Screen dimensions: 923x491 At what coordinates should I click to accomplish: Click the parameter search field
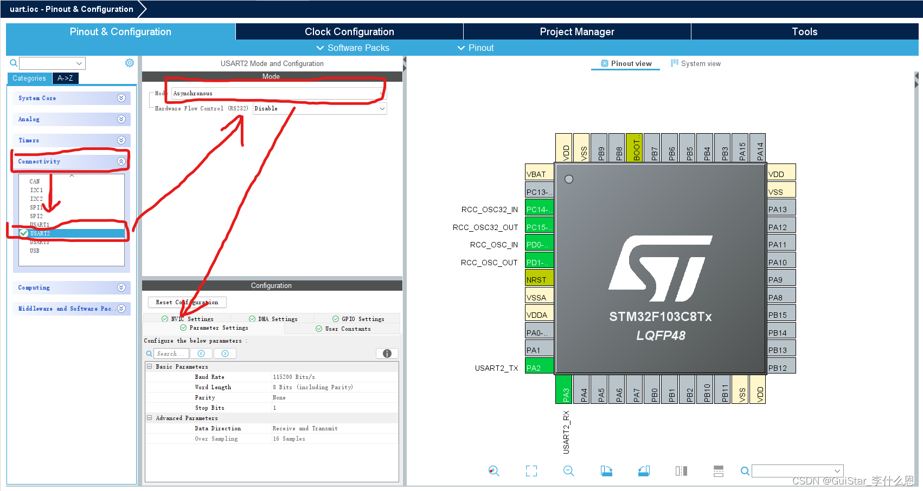coord(171,353)
